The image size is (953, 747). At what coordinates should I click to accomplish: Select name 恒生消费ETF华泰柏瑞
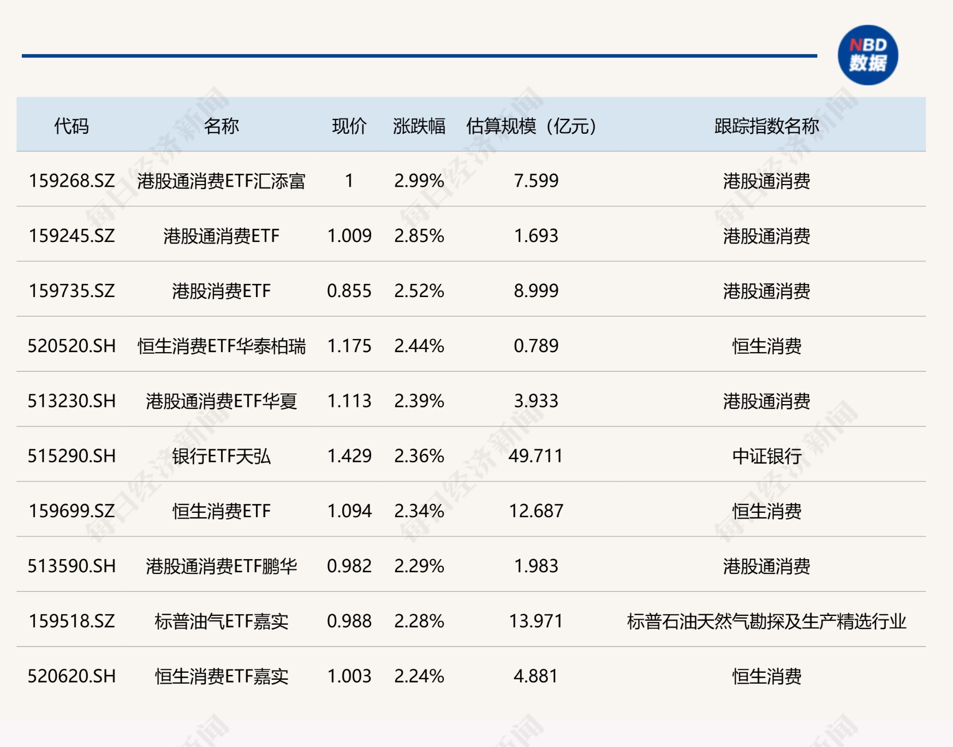coord(221,346)
